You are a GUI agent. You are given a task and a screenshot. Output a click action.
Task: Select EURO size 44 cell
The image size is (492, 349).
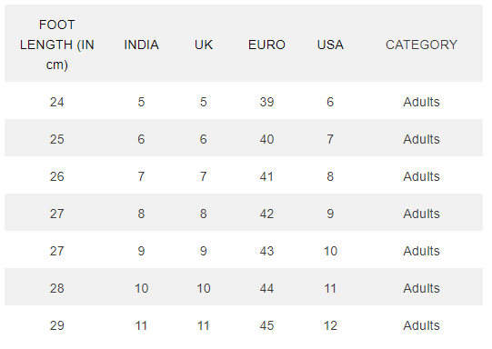(266, 288)
